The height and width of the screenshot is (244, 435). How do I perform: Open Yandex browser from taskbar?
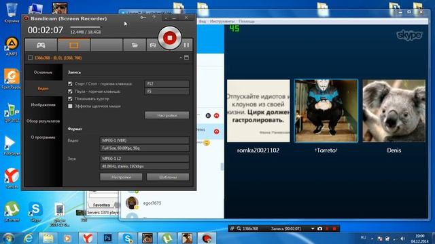(88, 238)
